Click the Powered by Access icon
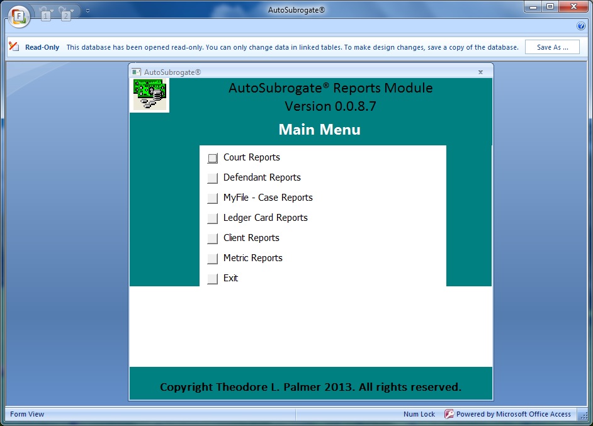The image size is (593, 426). tap(449, 414)
